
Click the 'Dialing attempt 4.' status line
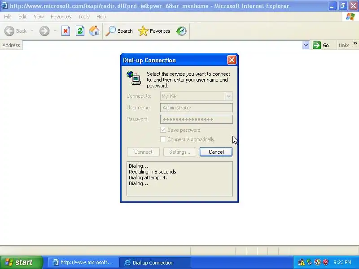[148, 178]
